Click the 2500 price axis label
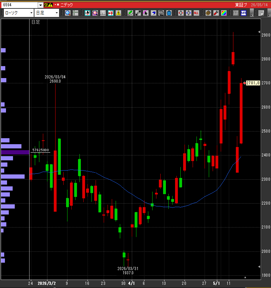 click(266, 131)
